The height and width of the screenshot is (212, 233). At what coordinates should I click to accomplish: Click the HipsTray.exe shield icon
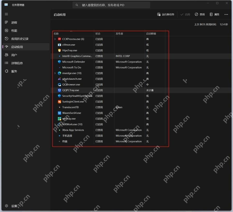60,50
